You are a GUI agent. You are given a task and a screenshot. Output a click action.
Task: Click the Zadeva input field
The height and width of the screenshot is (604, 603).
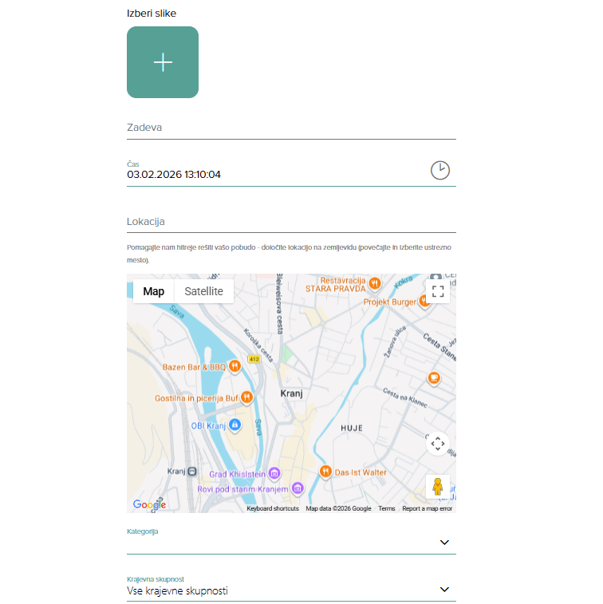point(291,128)
